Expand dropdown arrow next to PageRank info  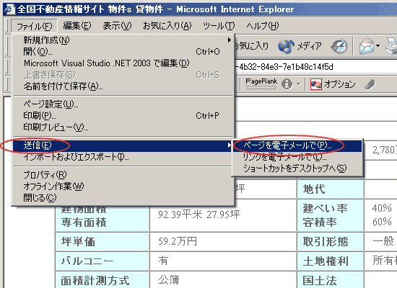299,84
